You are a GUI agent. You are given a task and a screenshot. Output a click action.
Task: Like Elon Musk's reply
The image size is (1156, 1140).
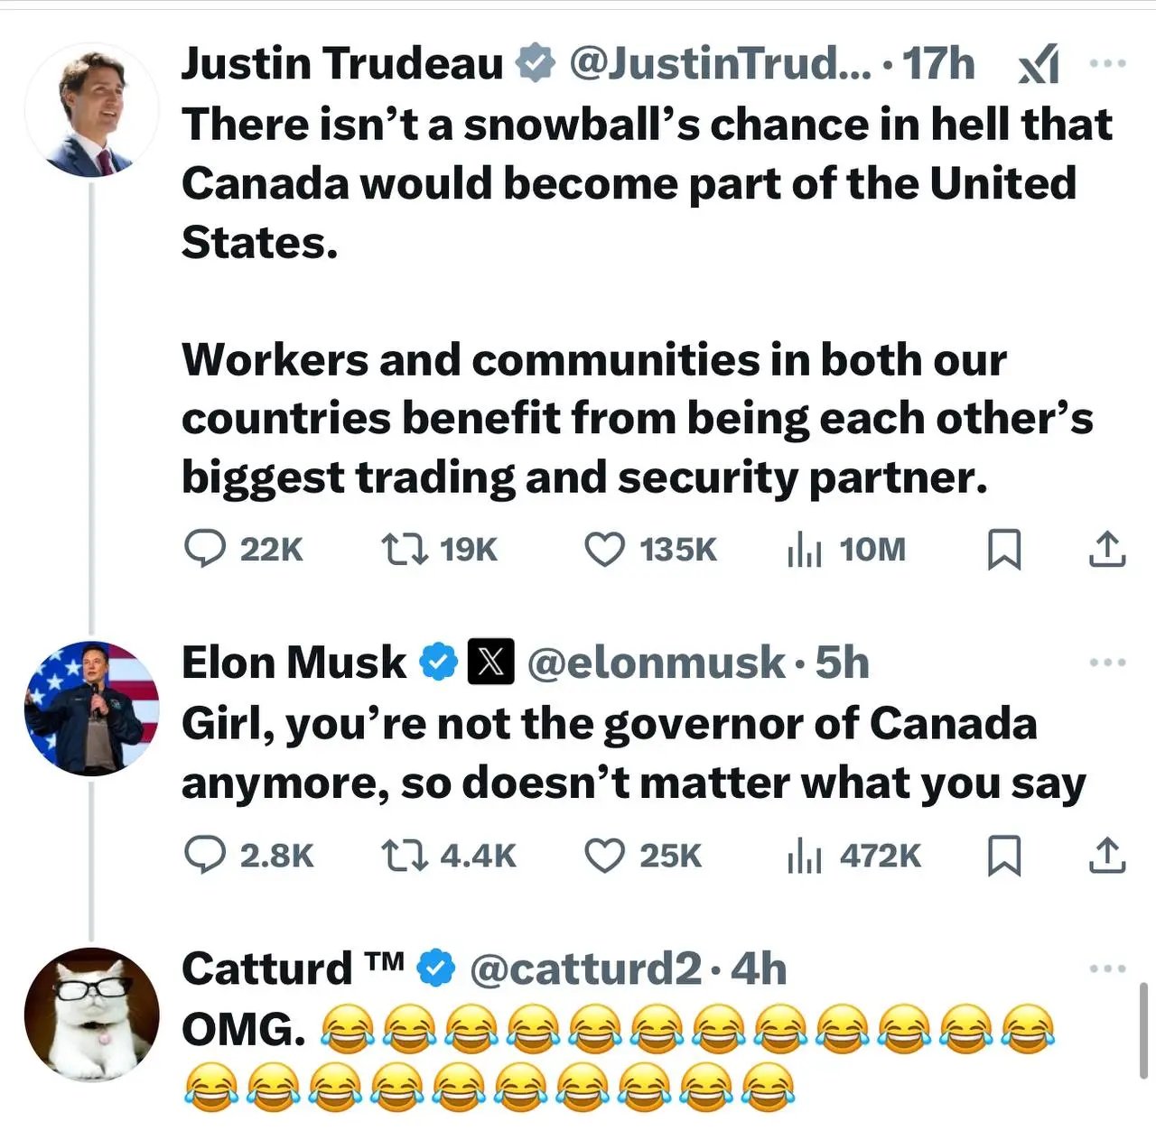604,855
